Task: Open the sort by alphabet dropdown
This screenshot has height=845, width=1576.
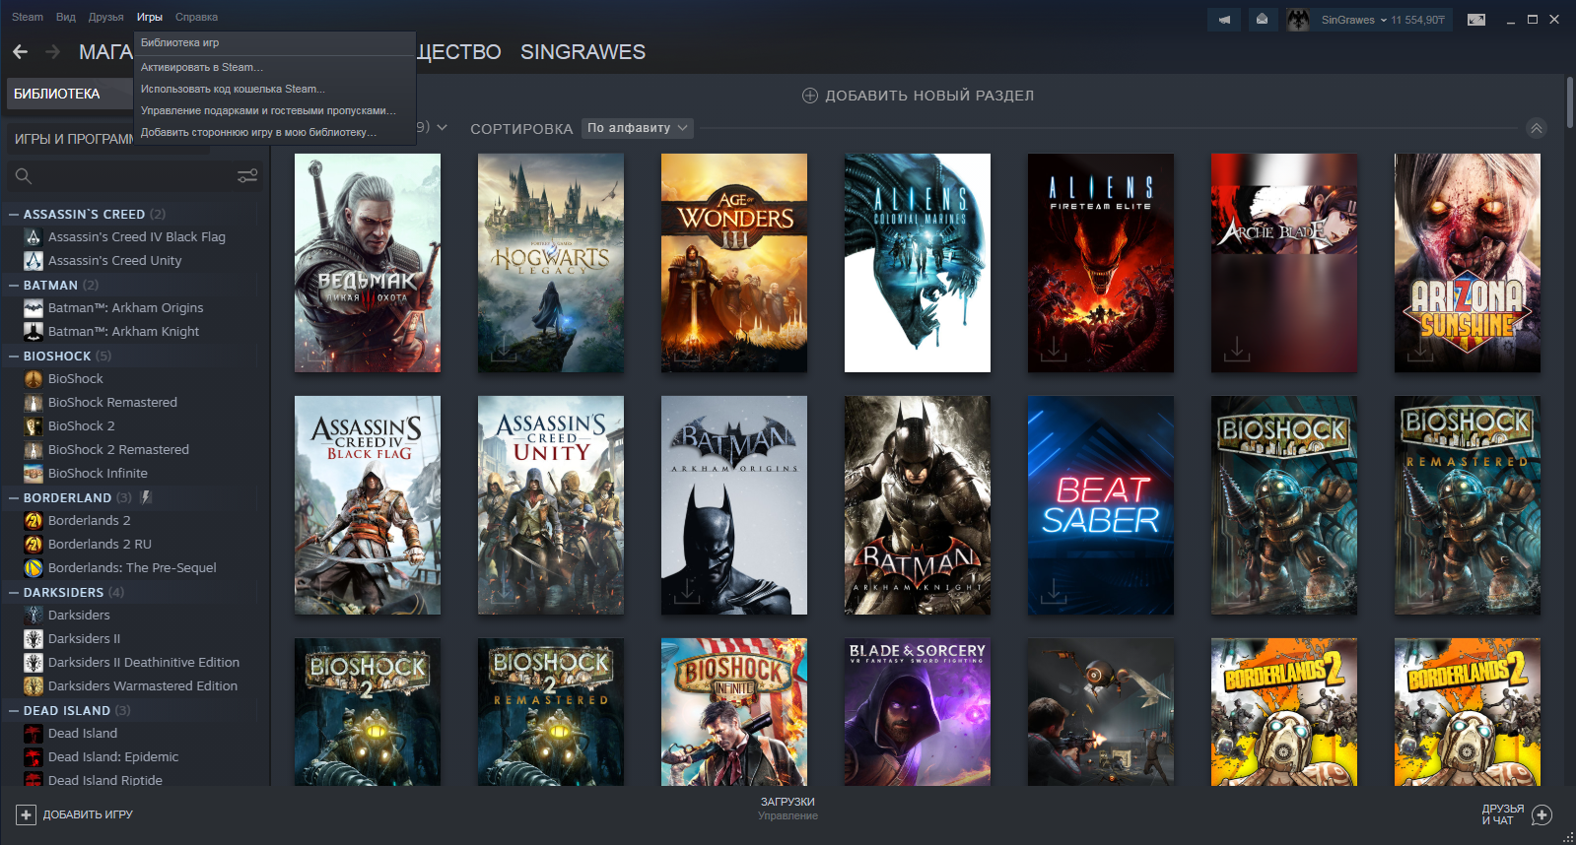Action: click(x=638, y=128)
